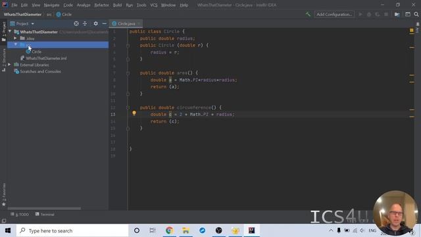Click the window layout icon beside search
Viewport: 421px width, 237px height.
(408, 14)
